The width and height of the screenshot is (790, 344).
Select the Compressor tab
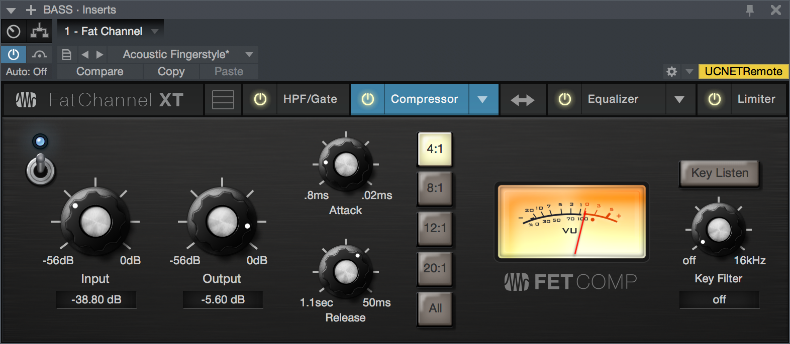coord(426,99)
